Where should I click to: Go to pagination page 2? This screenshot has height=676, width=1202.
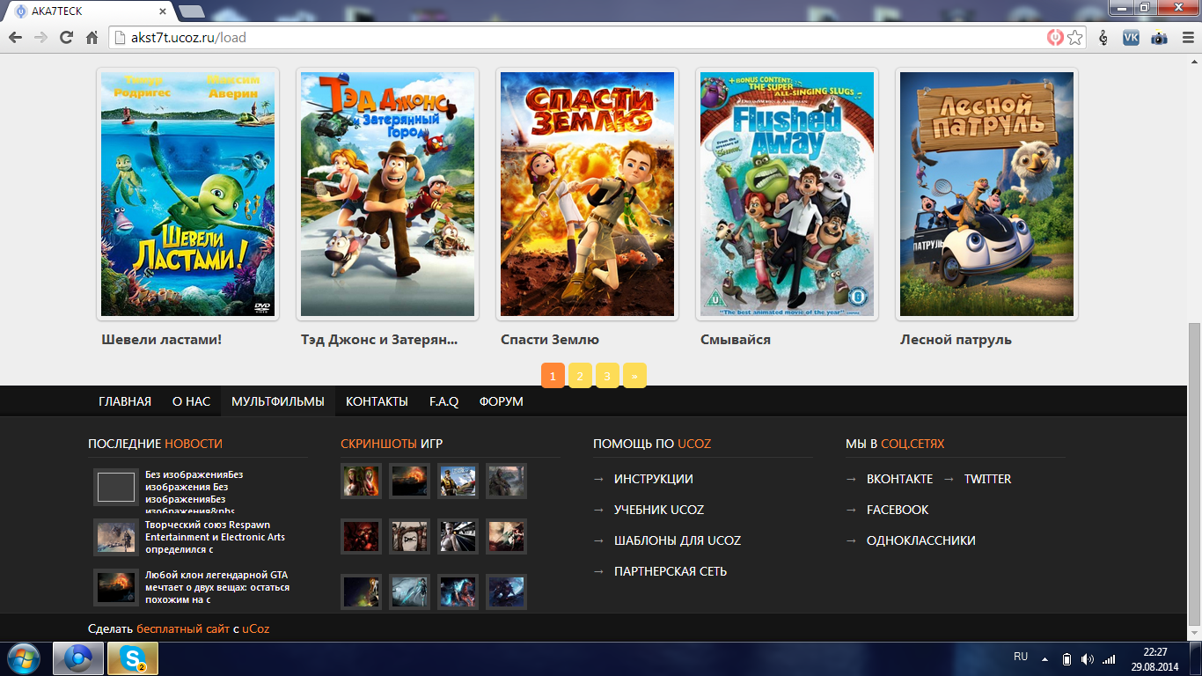click(x=580, y=376)
